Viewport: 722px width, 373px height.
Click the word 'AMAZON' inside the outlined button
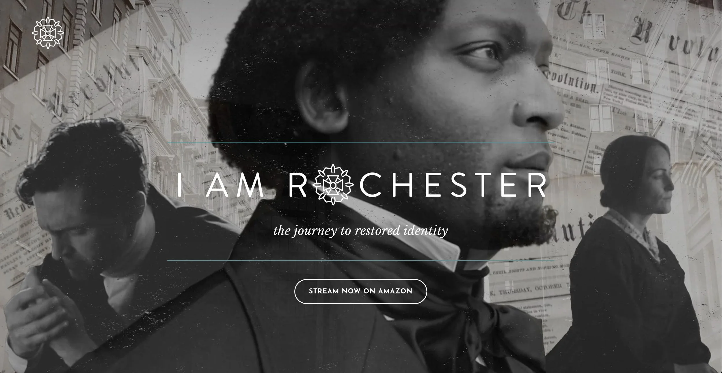point(395,291)
